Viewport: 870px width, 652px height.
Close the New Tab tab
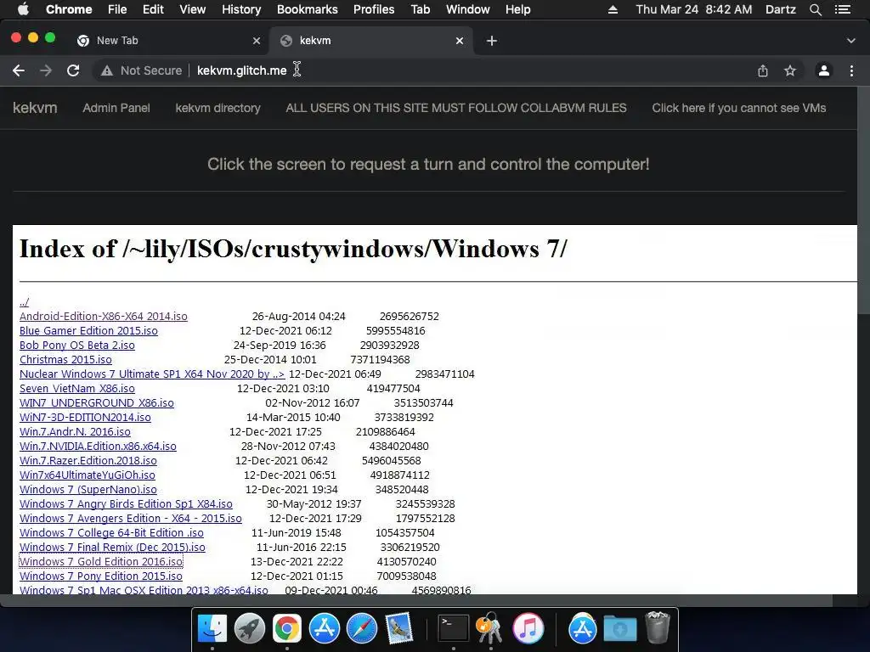click(257, 41)
